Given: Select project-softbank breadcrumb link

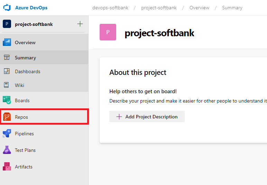Looking at the screenshot, I should point(159,8).
